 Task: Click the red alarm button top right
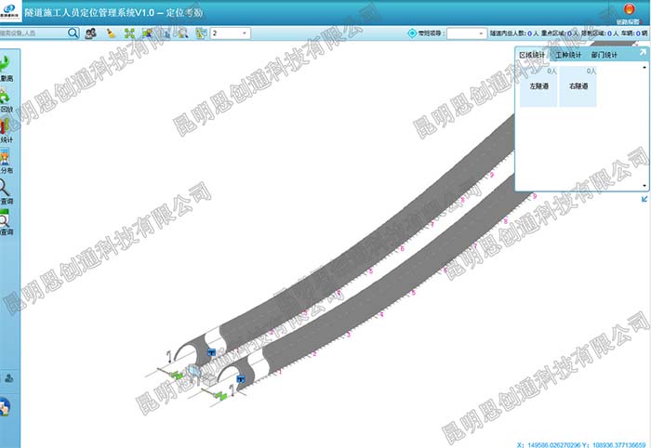point(628,8)
